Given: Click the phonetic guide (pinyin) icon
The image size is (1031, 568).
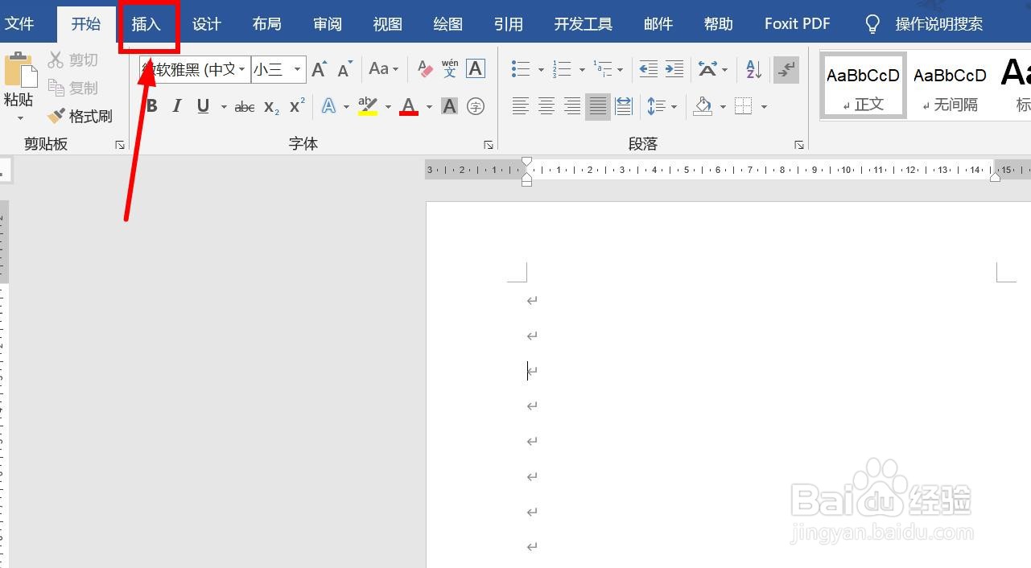Looking at the screenshot, I should [x=449, y=69].
